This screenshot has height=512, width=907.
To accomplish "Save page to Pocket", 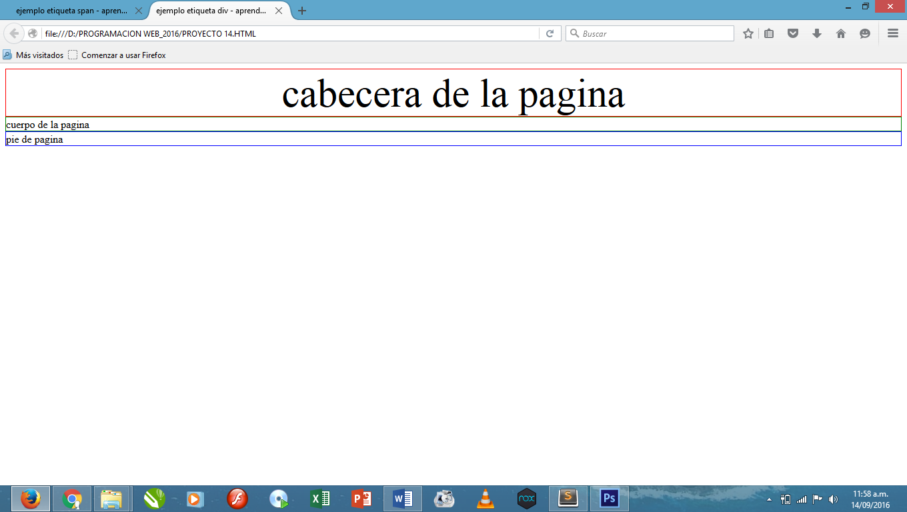I will click(793, 33).
